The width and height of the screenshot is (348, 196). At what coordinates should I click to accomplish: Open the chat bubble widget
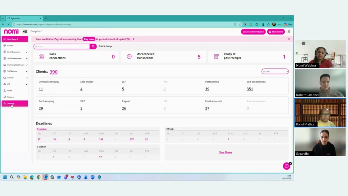pyautogui.click(x=287, y=166)
